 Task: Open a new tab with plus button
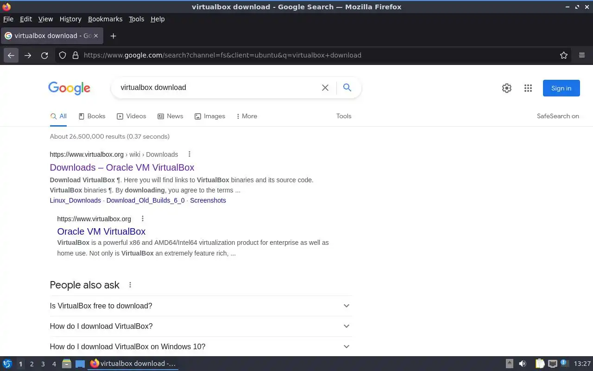click(113, 36)
